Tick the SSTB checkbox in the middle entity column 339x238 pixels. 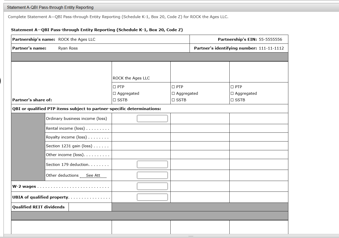coord(173,100)
